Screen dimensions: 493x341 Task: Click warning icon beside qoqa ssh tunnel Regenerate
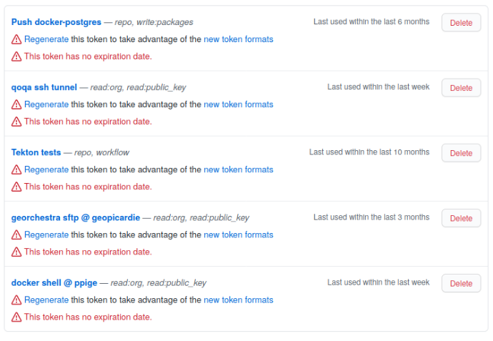click(x=16, y=104)
